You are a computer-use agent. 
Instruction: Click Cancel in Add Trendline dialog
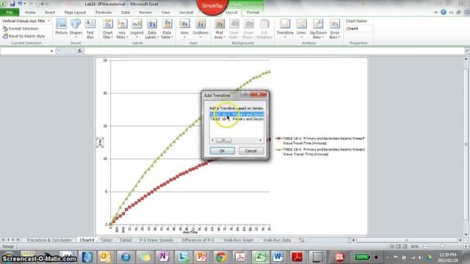(x=251, y=151)
